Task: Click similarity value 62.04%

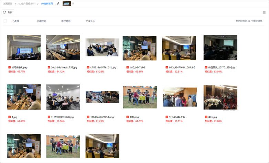Action: pyautogui.click(x=218, y=72)
